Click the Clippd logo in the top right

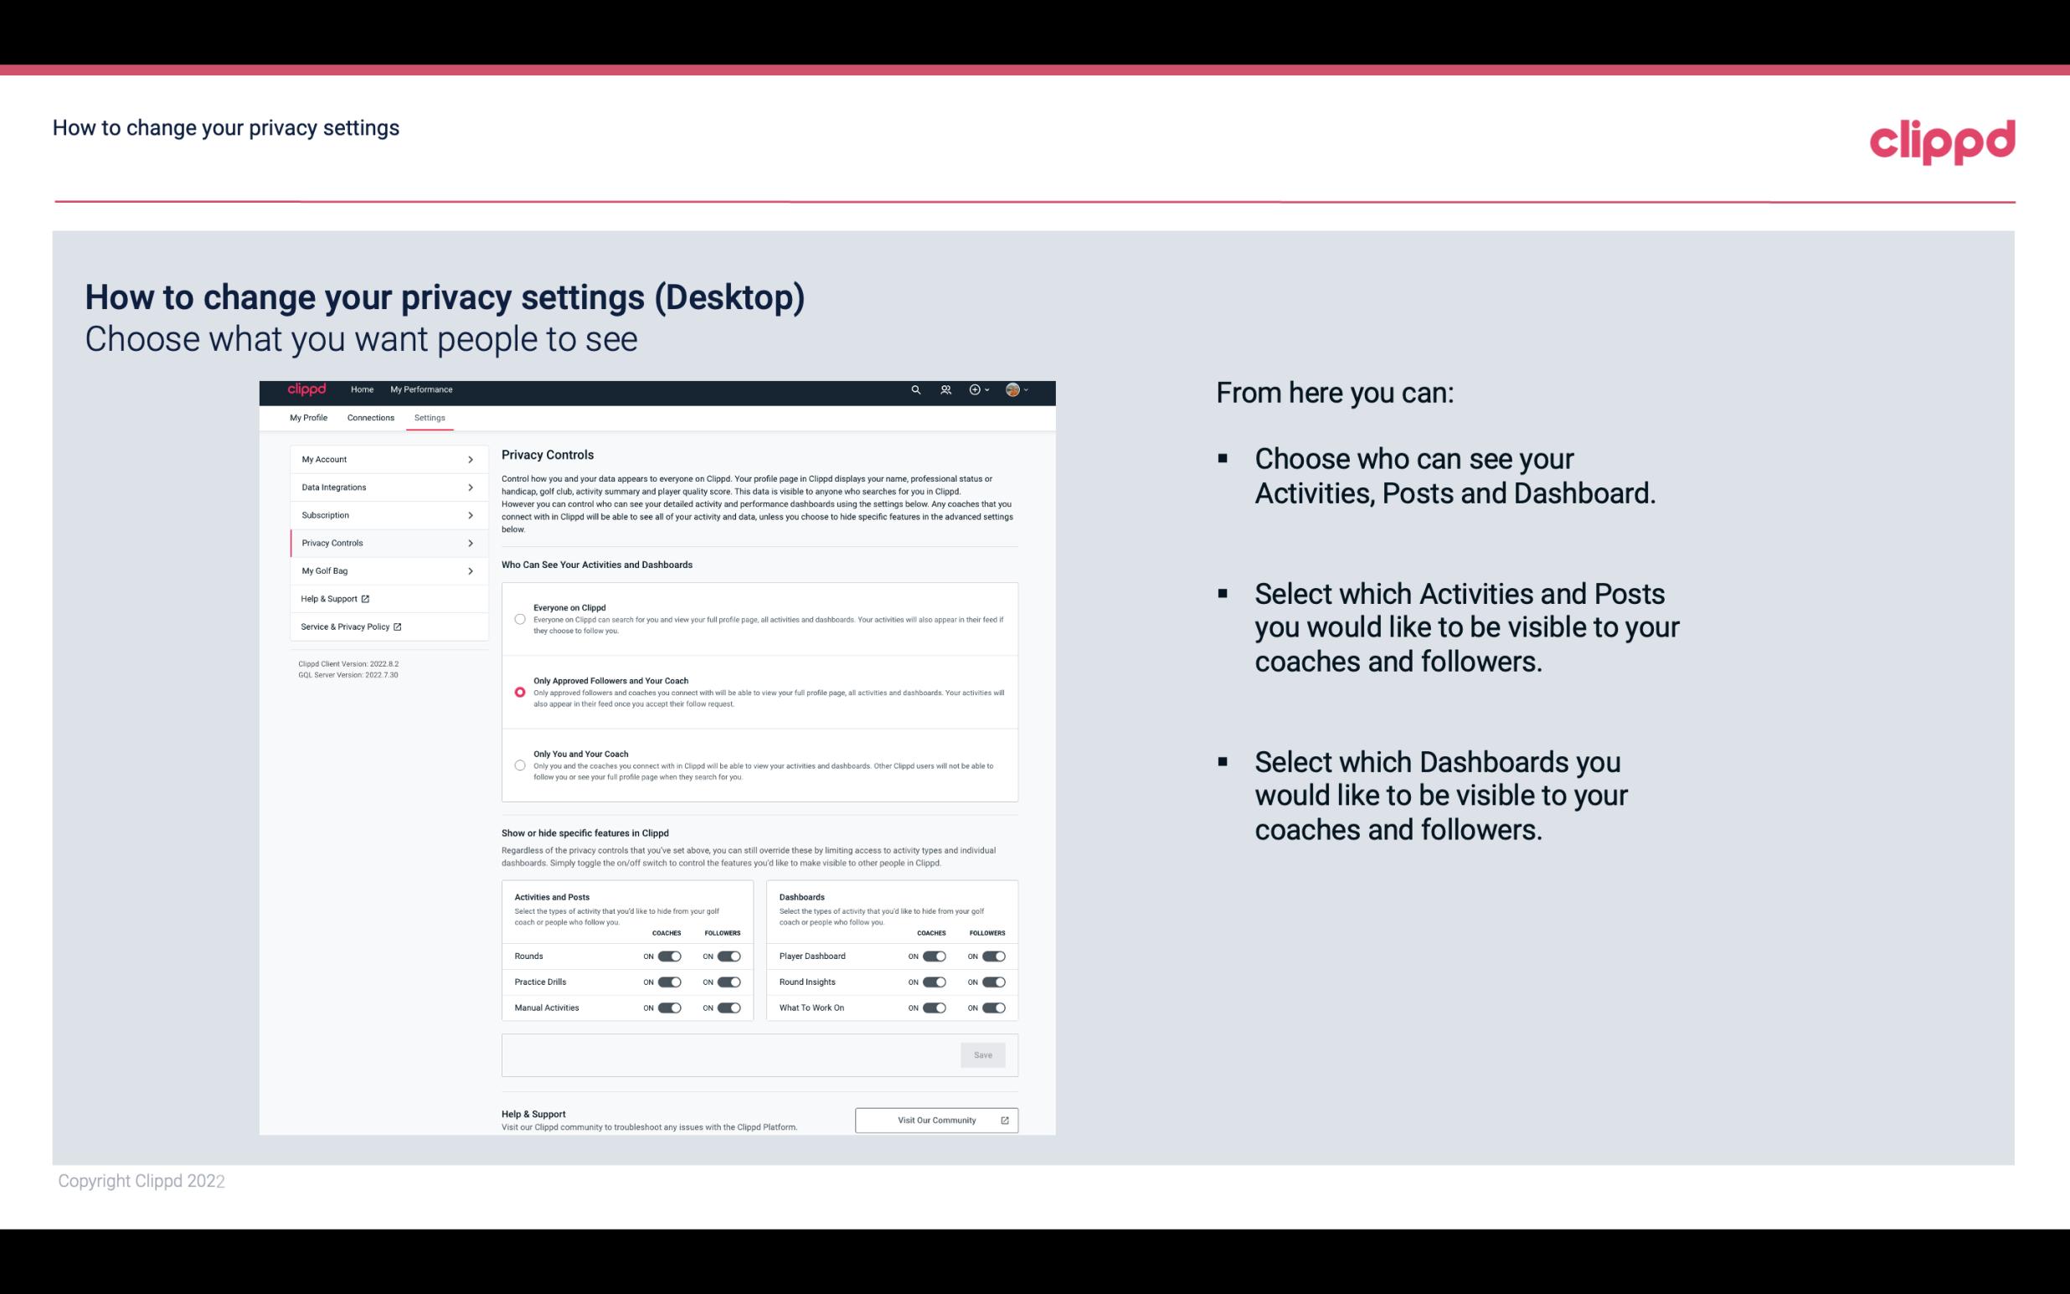tap(1942, 142)
